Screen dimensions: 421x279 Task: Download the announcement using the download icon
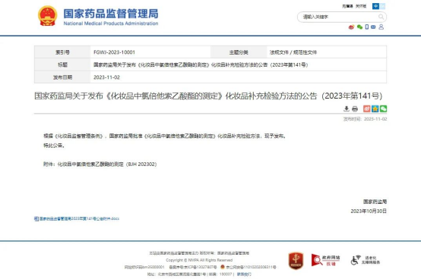point(347,108)
